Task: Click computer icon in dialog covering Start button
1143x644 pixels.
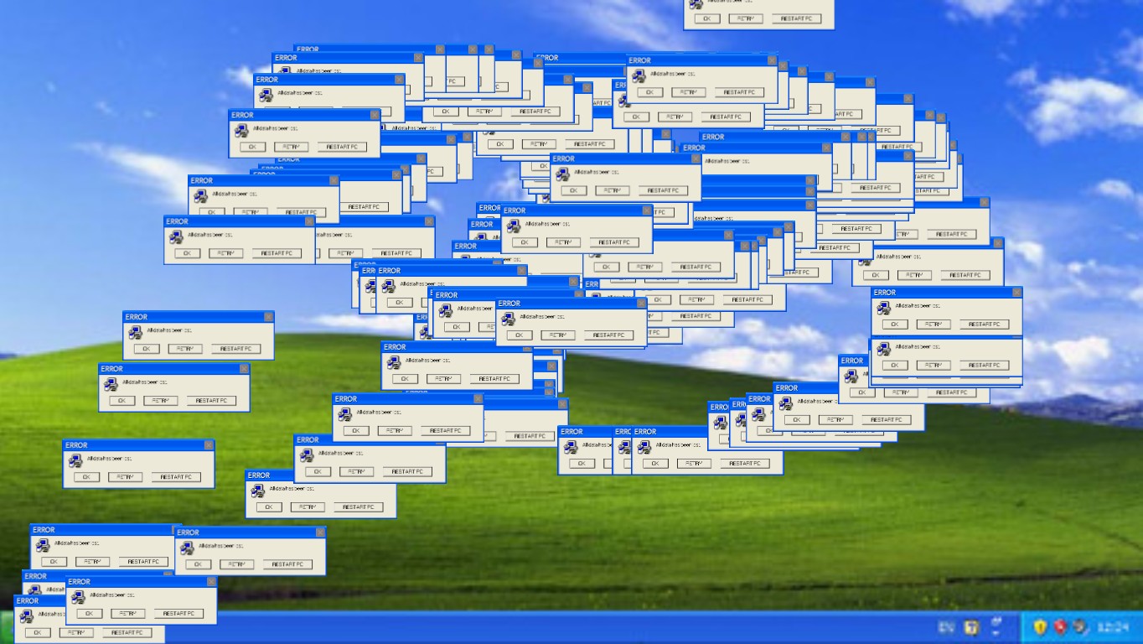Action: [x=26, y=616]
